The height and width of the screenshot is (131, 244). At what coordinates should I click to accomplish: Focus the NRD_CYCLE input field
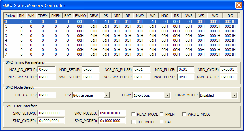[229, 69]
